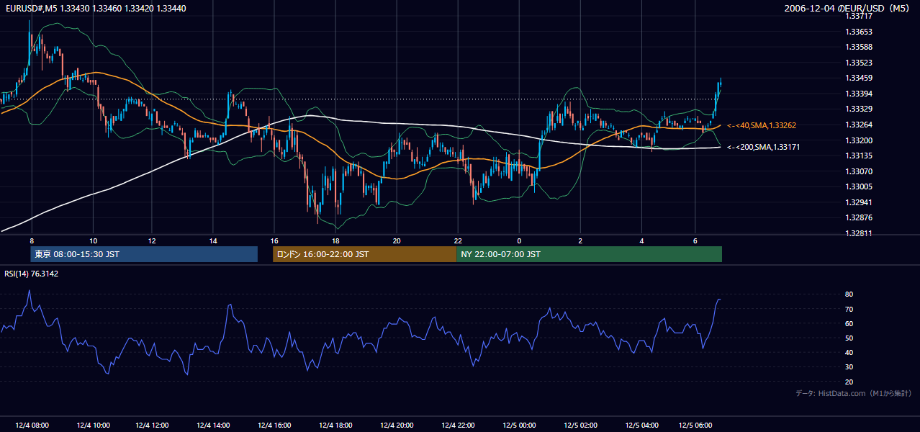Image resolution: width=920 pixels, height=432 pixels.
Task: Click hour label 16 under the price chart
Action: [274, 240]
